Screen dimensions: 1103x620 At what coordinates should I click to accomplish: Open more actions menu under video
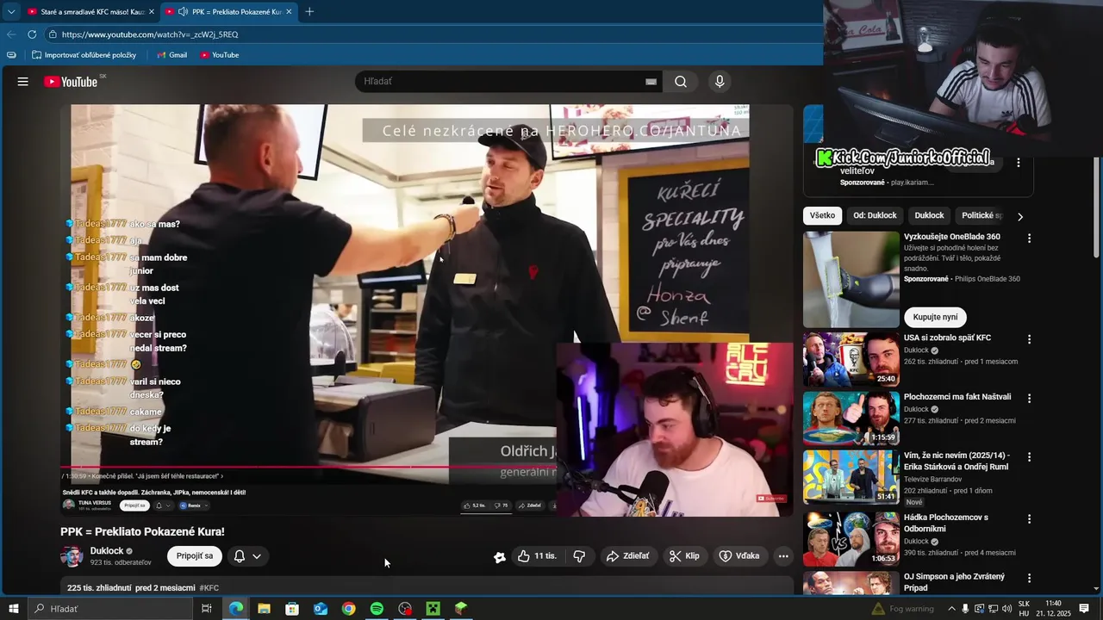[783, 556]
